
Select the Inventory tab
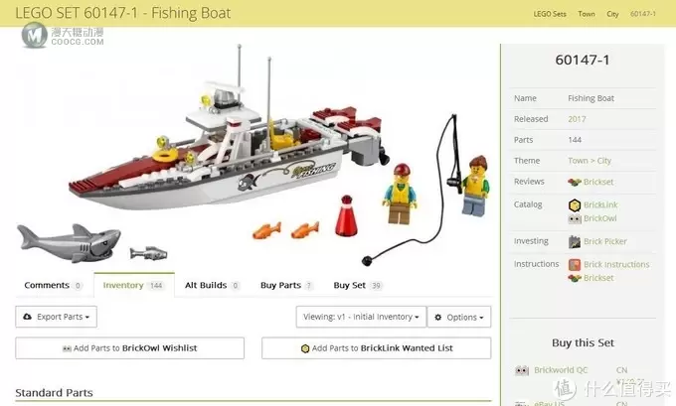[x=134, y=285]
